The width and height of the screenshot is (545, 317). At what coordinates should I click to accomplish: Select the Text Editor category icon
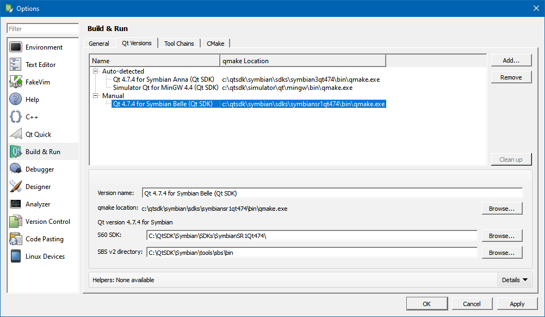point(16,65)
